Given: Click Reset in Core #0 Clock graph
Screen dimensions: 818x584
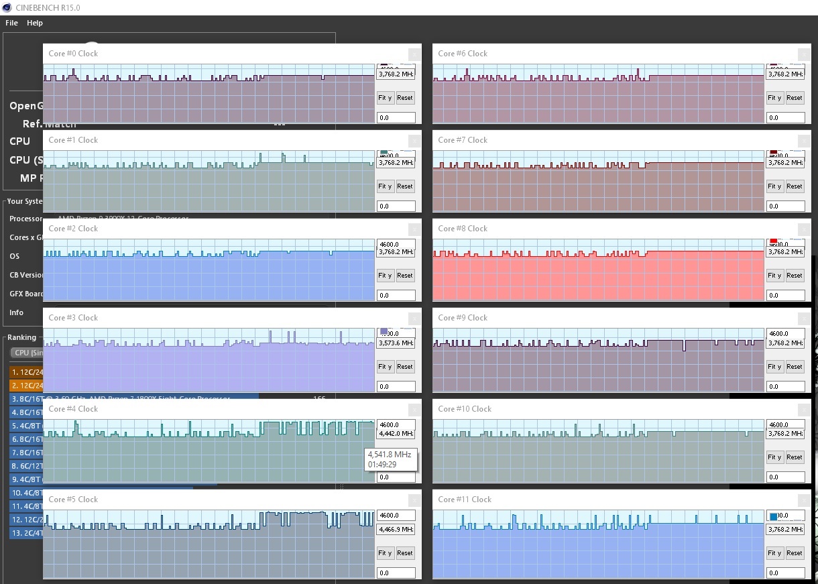Looking at the screenshot, I should point(405,98).
